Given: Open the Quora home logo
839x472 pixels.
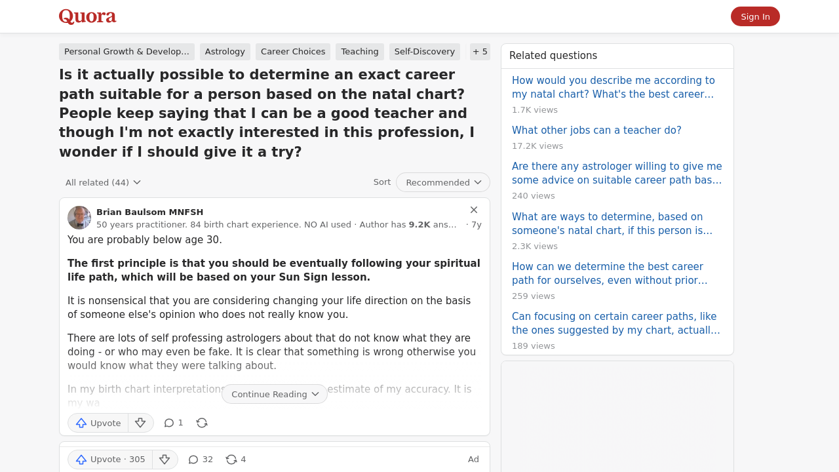Looking at the screenshot, I should [87, 16].
